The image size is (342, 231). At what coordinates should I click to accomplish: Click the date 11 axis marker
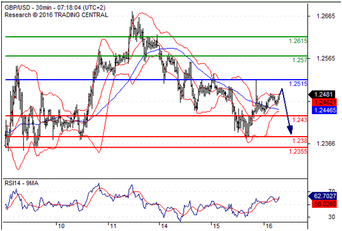pos(112,226)
